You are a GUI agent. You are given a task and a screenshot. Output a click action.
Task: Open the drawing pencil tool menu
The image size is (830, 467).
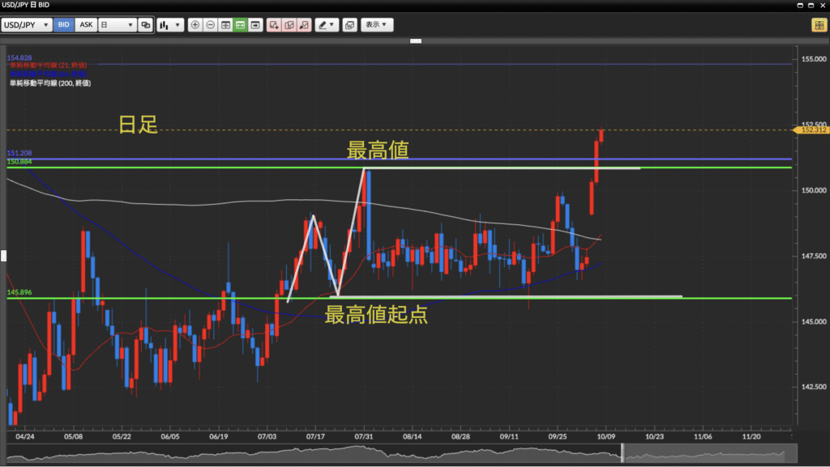(x=327, y=25)
